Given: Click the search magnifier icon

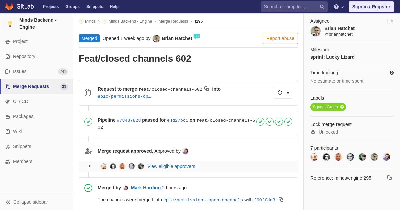Looking at the screenshot, I should pos(322,7).
